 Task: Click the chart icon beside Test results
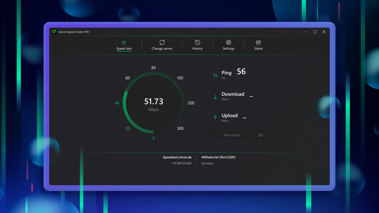coord(261,135)
